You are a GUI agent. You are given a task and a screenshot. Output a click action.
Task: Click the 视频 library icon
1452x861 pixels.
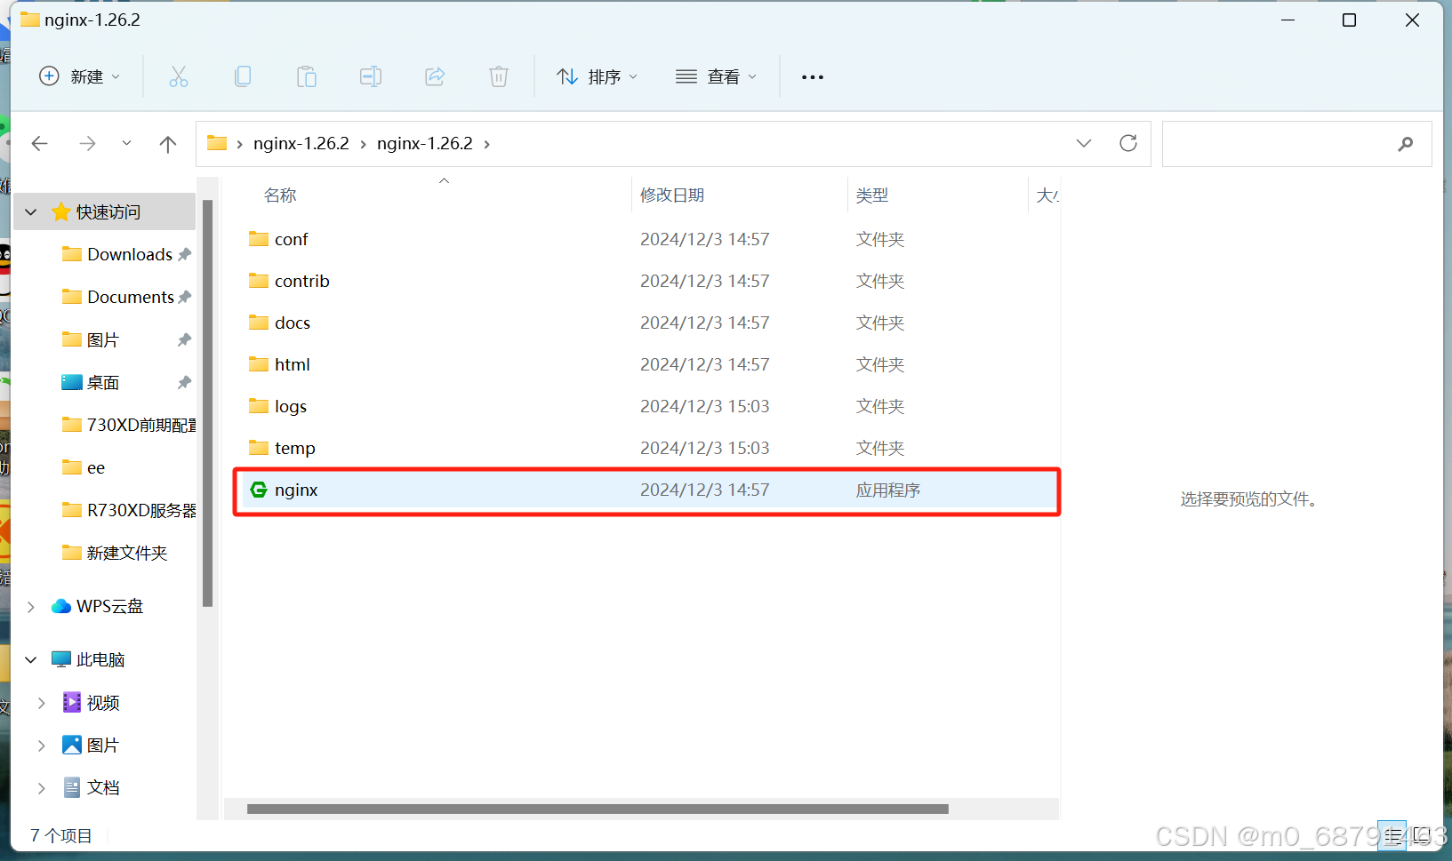tap(72, 702)
